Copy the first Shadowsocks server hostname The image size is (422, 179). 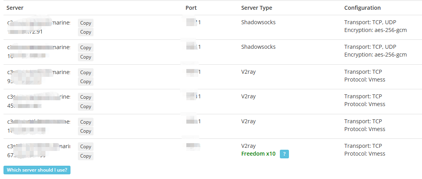(86, 23)
